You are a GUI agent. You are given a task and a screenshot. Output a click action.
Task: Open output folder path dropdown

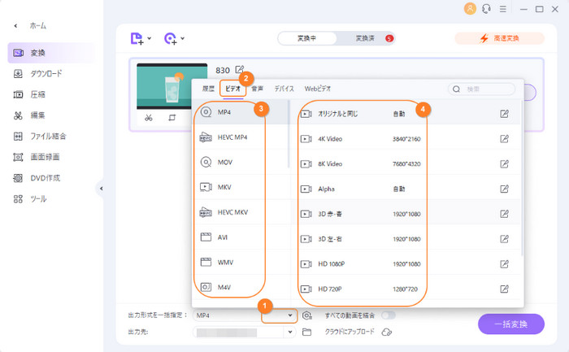(290, 332)
